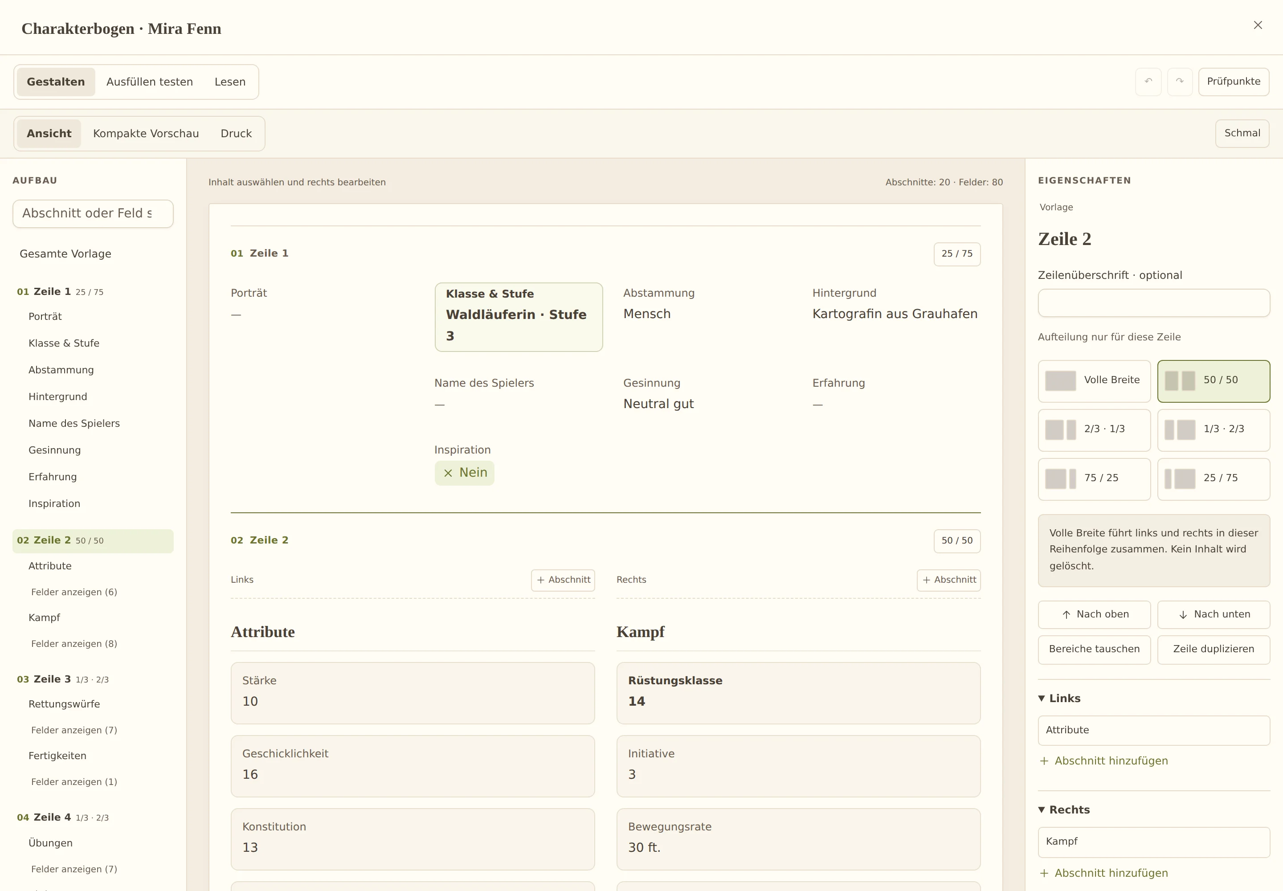Select Name des Spielers in outline

[x=74, y=424]
